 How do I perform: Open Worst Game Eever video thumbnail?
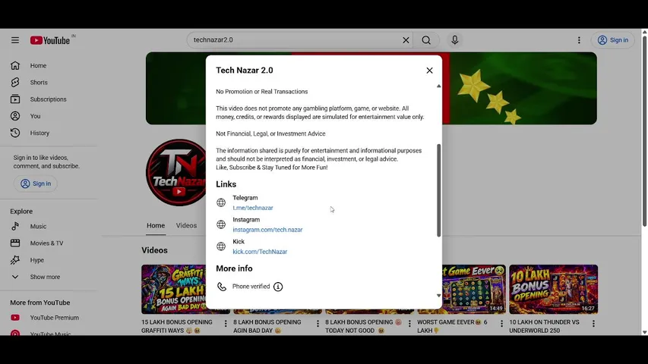473,289
